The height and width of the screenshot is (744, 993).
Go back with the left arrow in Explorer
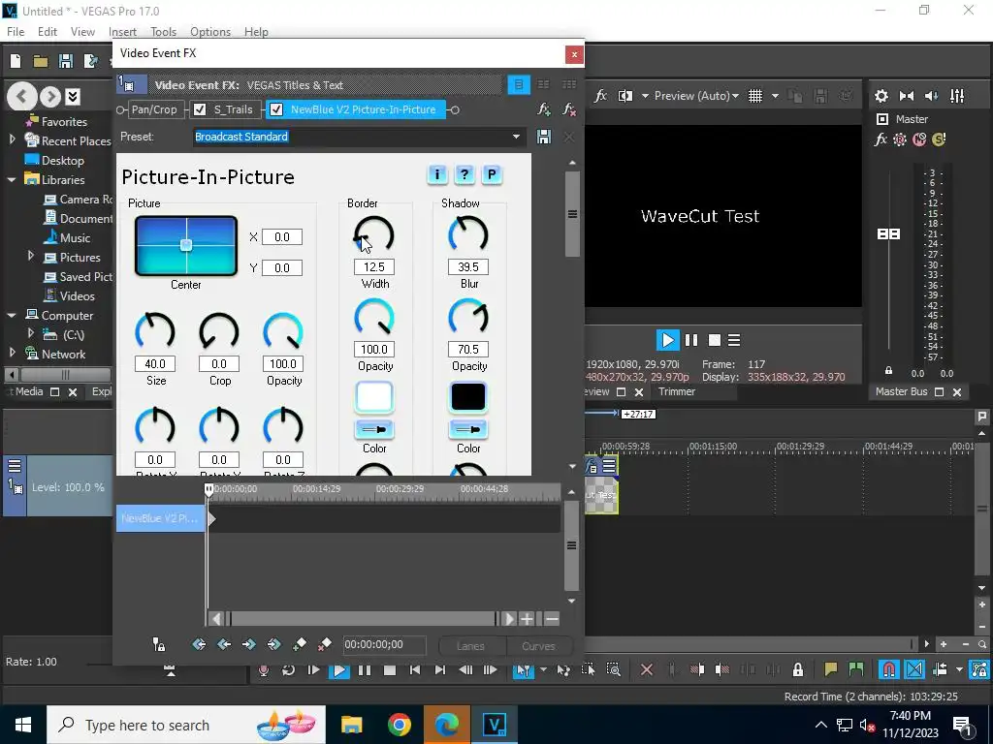[21, 96]
